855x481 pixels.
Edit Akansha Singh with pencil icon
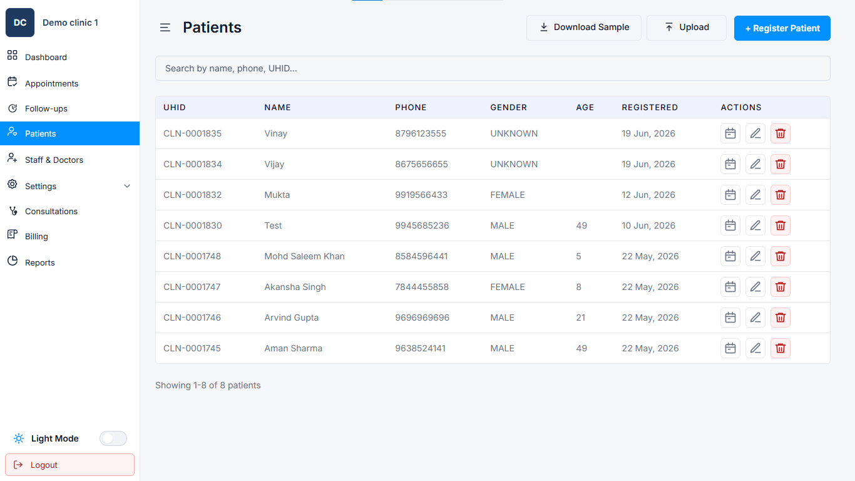tap(755, 287)
